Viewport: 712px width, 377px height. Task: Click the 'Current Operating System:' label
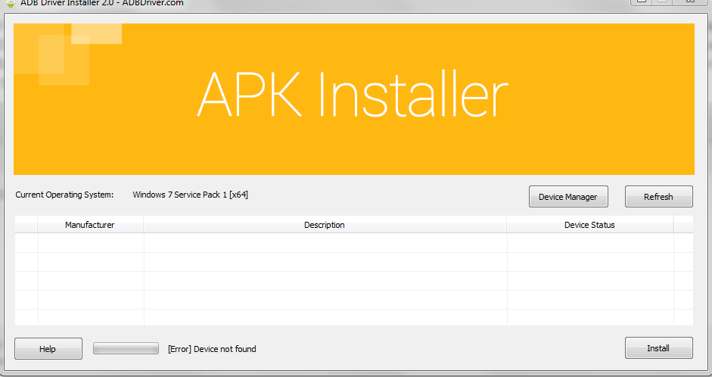64,195
